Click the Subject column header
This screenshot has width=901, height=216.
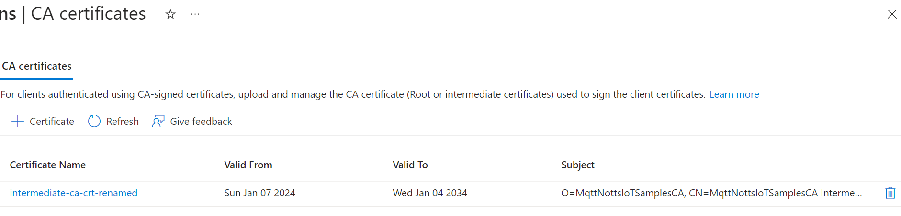[577, 165]
